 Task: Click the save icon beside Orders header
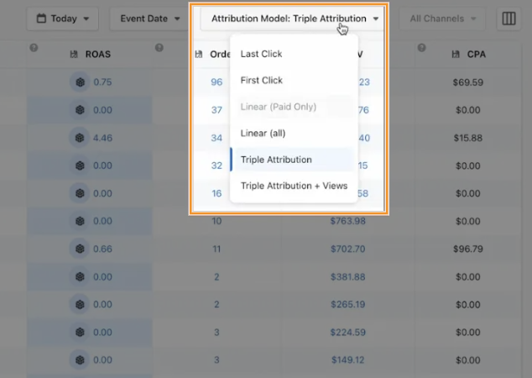pos(199,55)
